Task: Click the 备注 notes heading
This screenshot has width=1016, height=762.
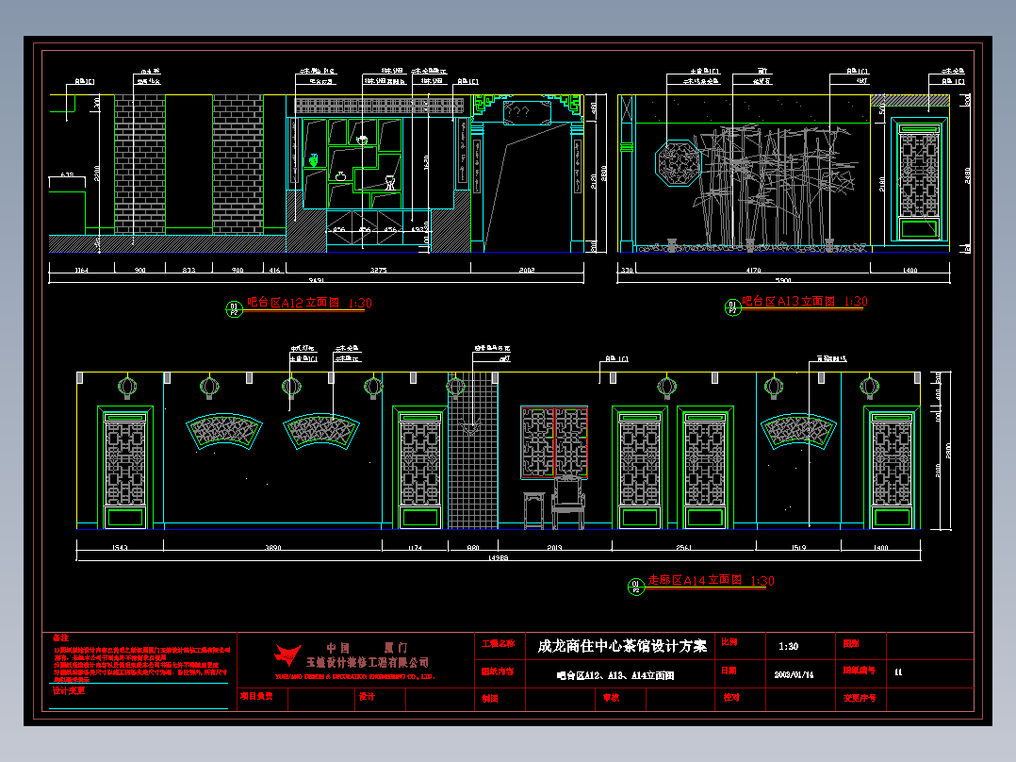Action: (60, 638)
